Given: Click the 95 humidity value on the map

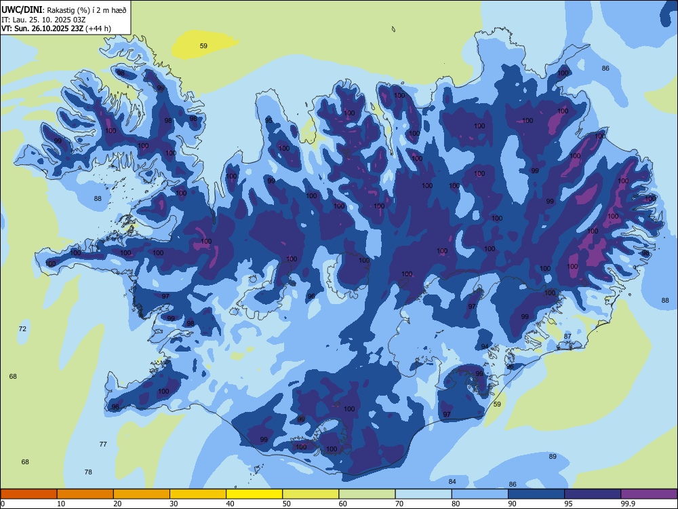Looking at the screenshot, I should tap(268, 120).
